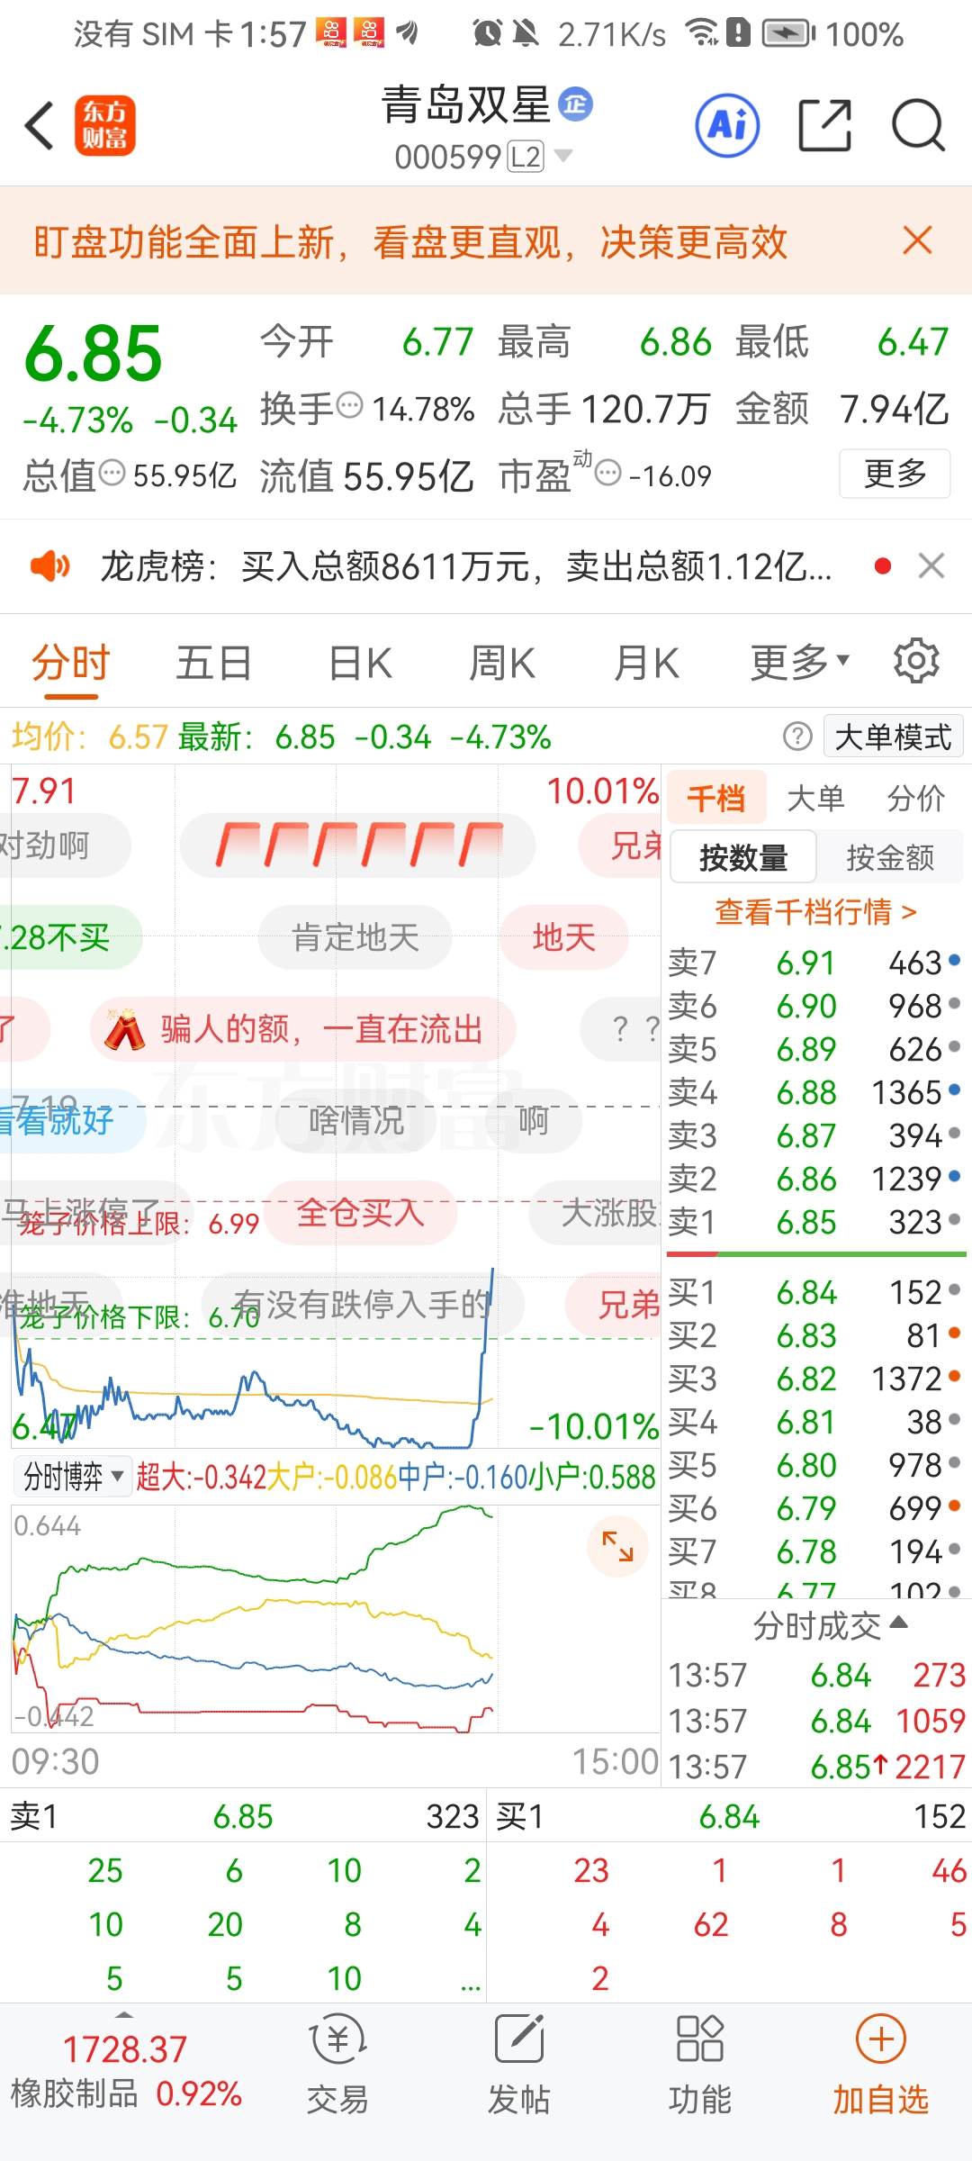Tap the 总值 info icon
972x2161 pixels.
112,473
